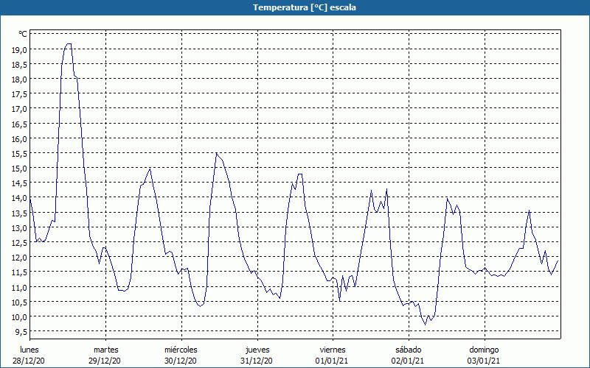Viewport: 590px width, 368px height.
Task: Click the "viernes" day label
Action: point(333,350)
